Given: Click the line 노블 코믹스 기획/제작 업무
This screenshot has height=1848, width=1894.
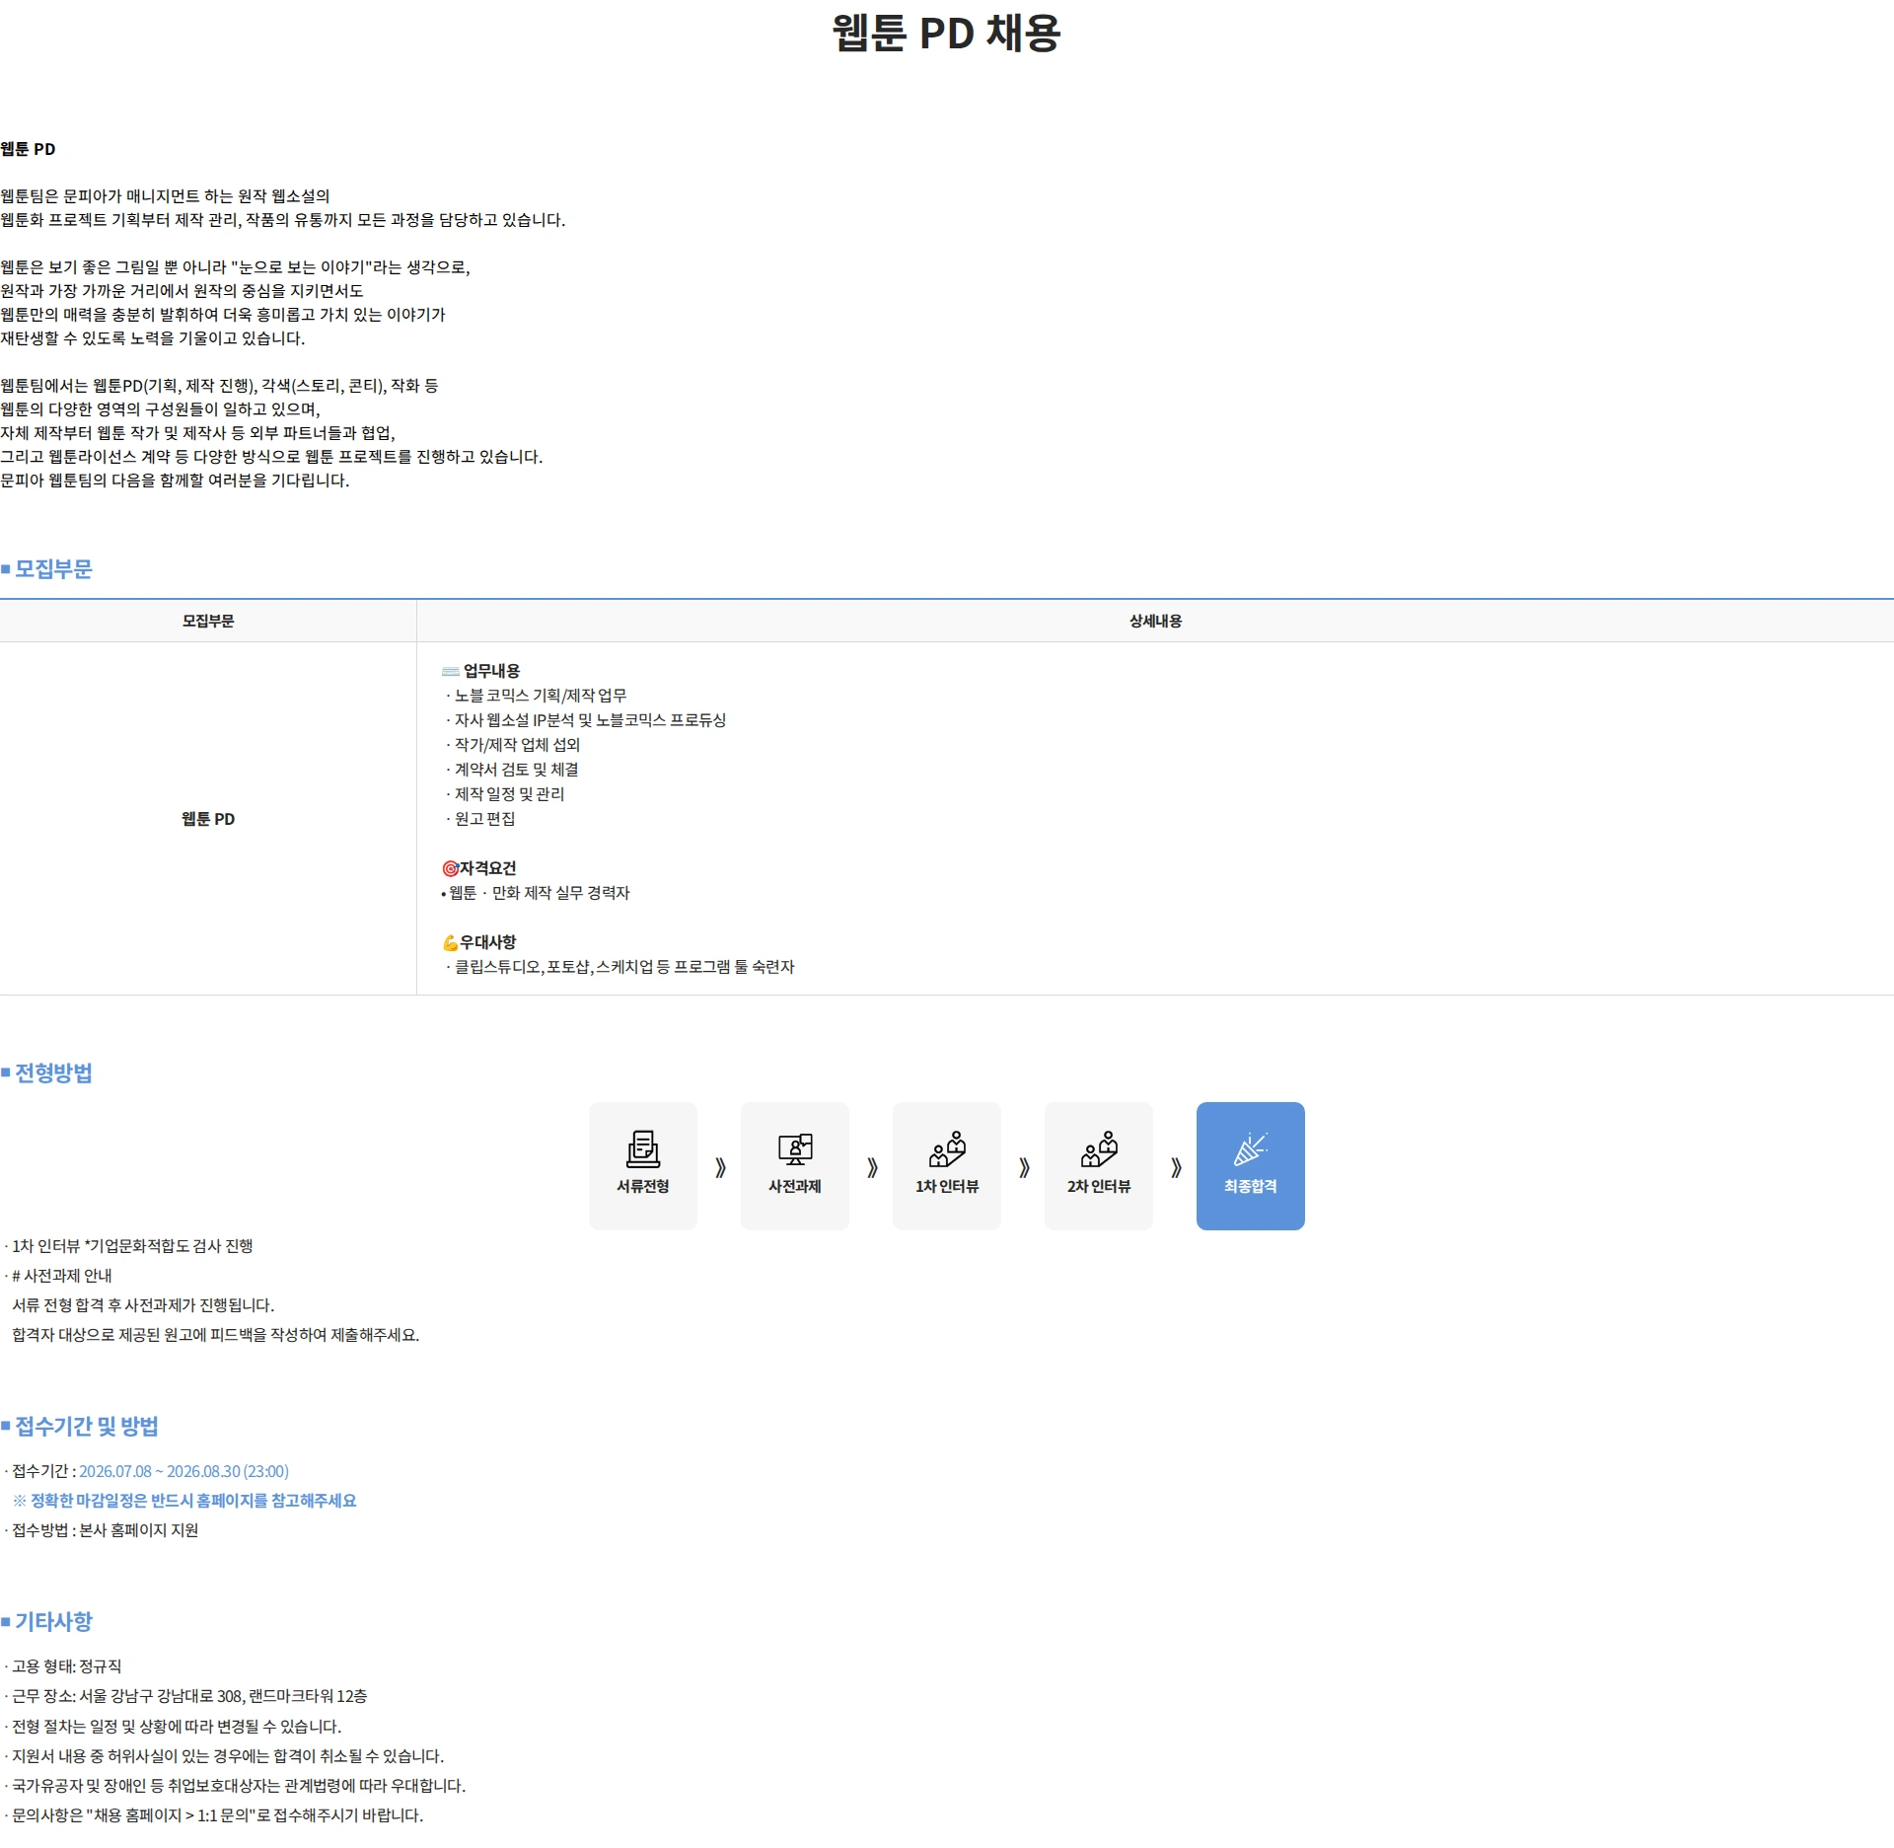Looking at the screenshot, I should coord(541,696).
